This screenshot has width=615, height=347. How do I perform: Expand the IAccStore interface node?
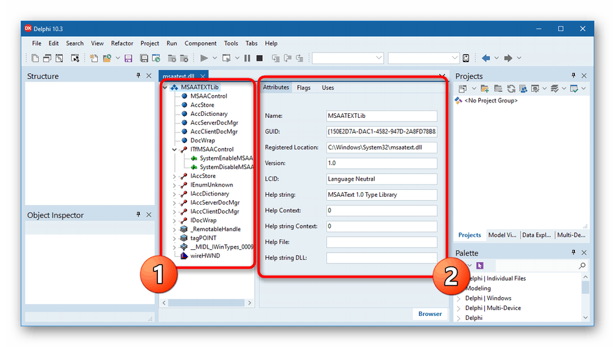175,176
